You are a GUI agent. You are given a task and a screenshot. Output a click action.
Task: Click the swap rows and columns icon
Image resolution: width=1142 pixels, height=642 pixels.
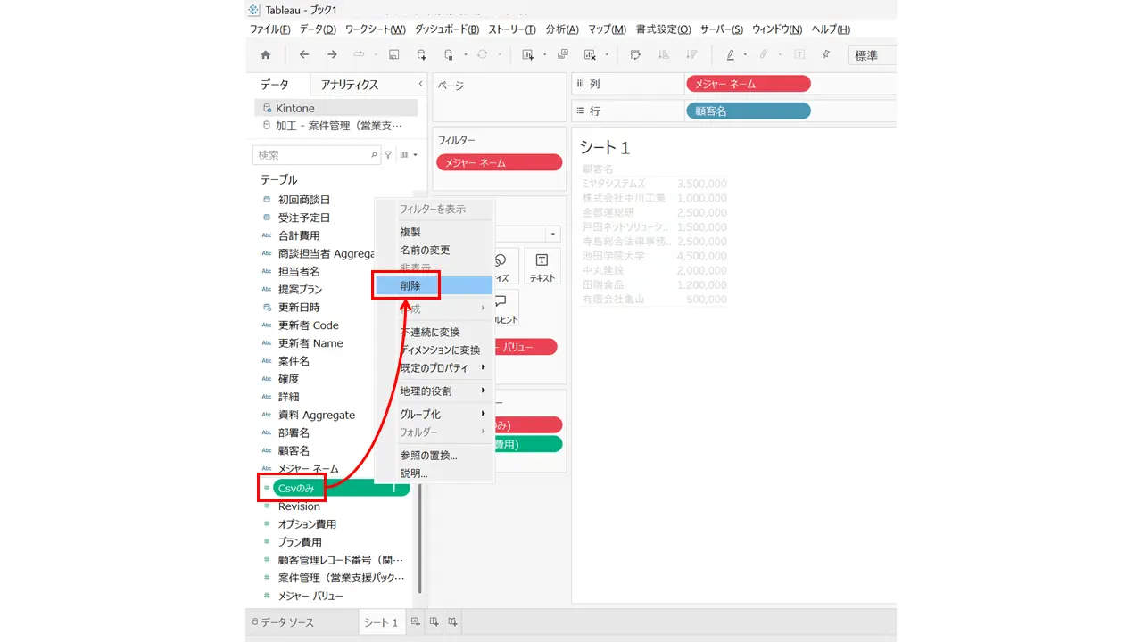point(635,54)
